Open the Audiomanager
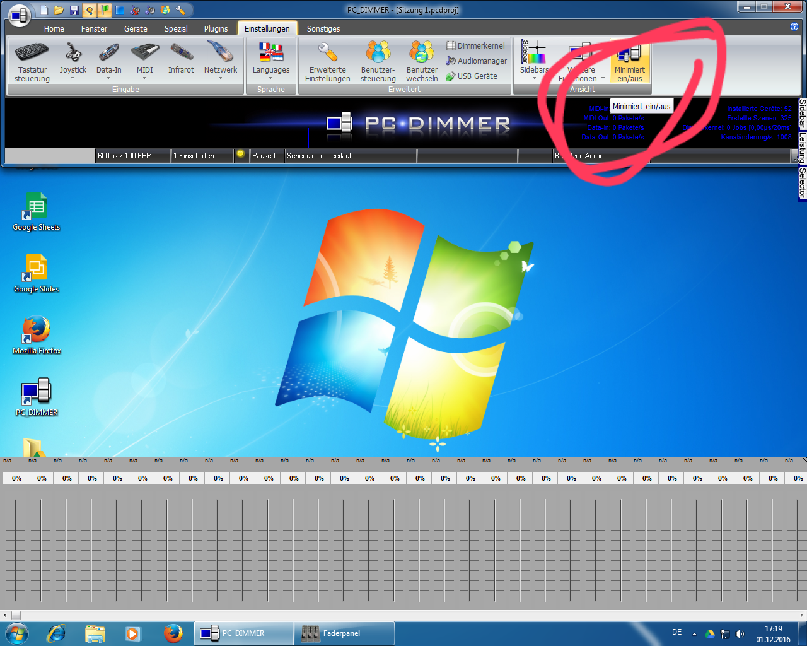 477,61
